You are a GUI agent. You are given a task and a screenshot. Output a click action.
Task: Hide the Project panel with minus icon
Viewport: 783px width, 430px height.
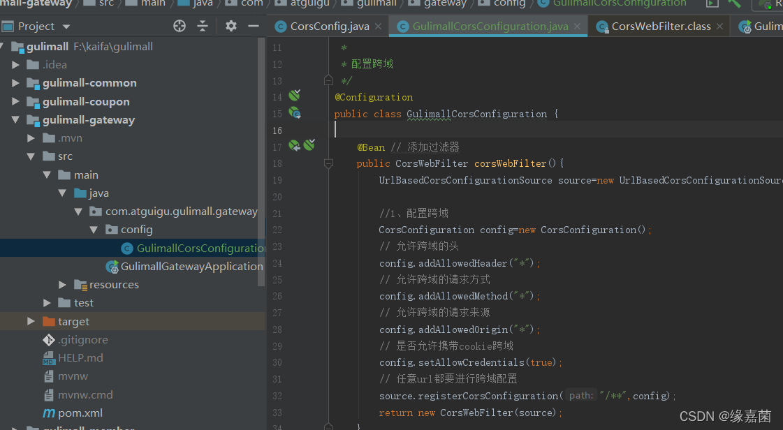(x=254, y=26)
